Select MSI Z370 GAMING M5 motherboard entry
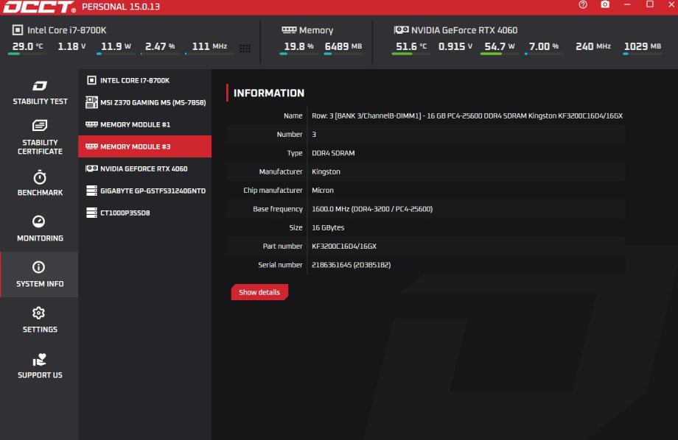The width and height of the screenshot is (678, 440). [145, 102]
